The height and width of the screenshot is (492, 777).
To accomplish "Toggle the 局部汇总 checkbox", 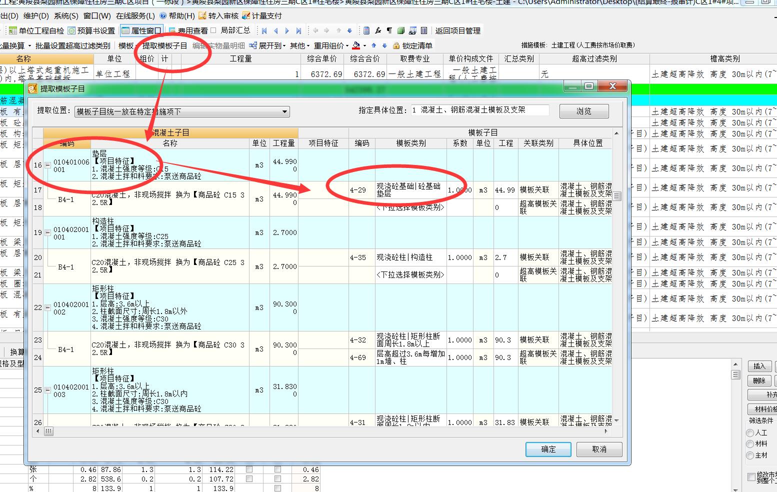I will 213,30.
